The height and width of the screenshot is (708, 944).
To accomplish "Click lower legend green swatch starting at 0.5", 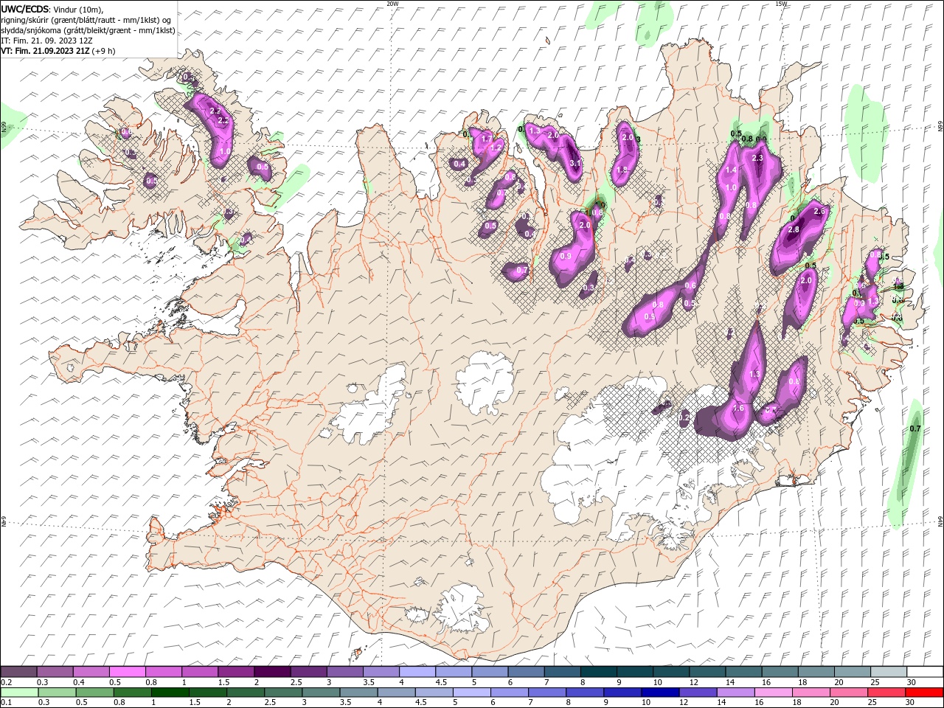I will pos(95,693).
